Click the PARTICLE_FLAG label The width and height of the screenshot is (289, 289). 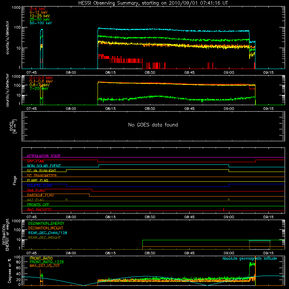point(40,195)
